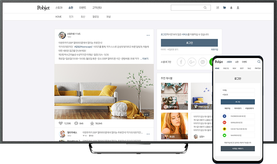Open the 고객센터 menu in the desktop header
Viewport: 277px width, 164px height.
(97, 8)
